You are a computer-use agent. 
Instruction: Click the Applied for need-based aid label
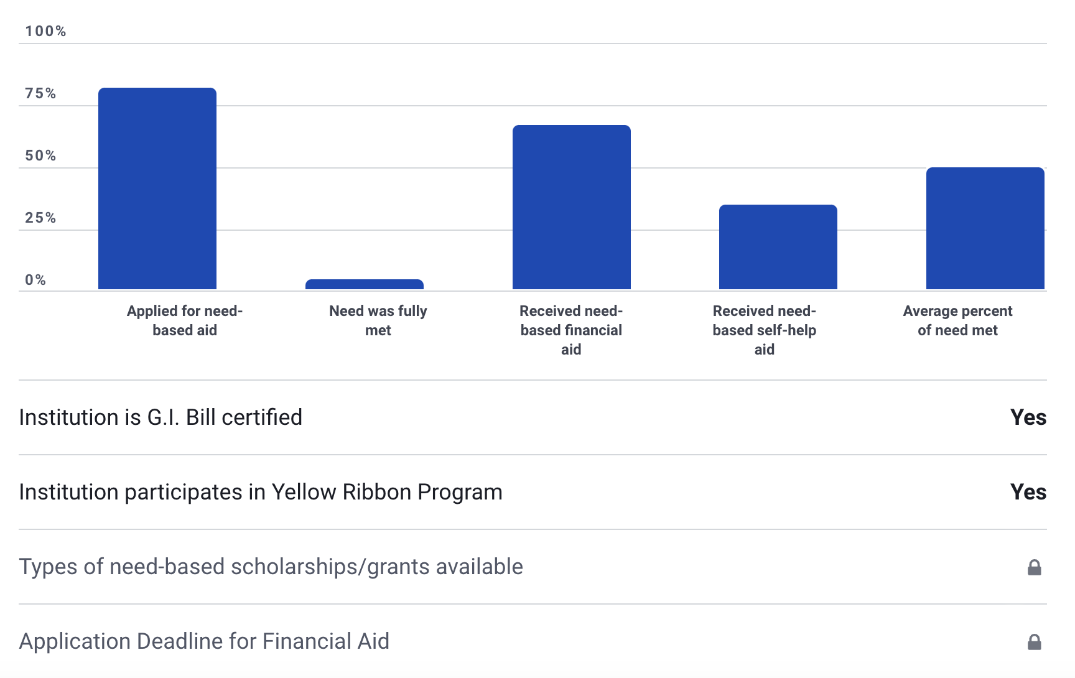point(185,320)
